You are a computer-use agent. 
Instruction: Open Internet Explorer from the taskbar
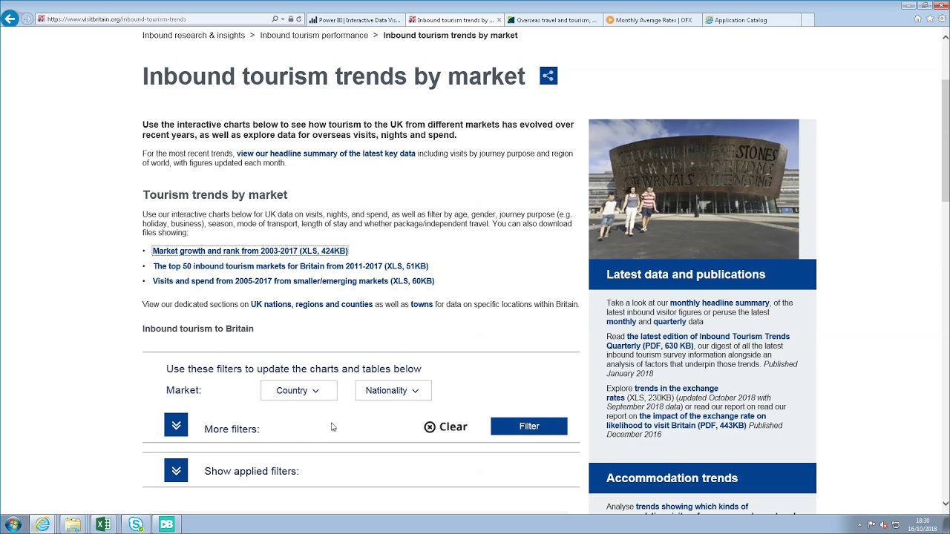coord(42,524)
